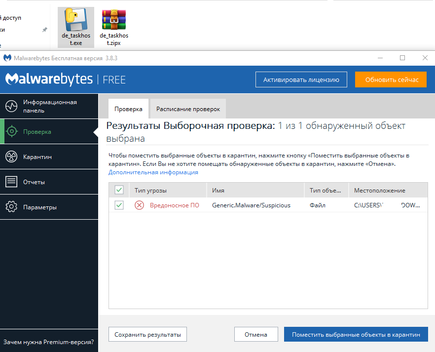Click Сохранить результаты button
The width and height of the screenshot is (435, 352).
(x=147, y=335)
